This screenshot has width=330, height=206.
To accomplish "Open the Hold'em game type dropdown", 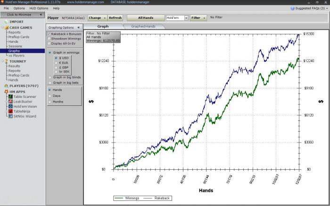I will (186, 18).
